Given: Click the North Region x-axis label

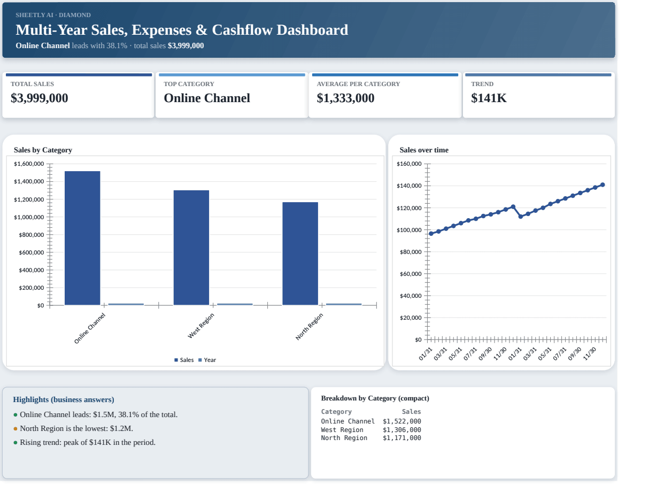Looking at the screenshot, I should [x=310, y=327].
